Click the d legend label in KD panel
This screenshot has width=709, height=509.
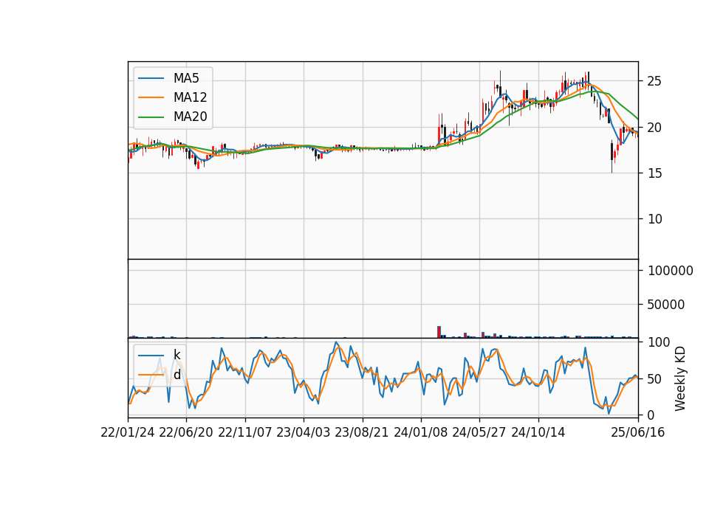[177, 375]
